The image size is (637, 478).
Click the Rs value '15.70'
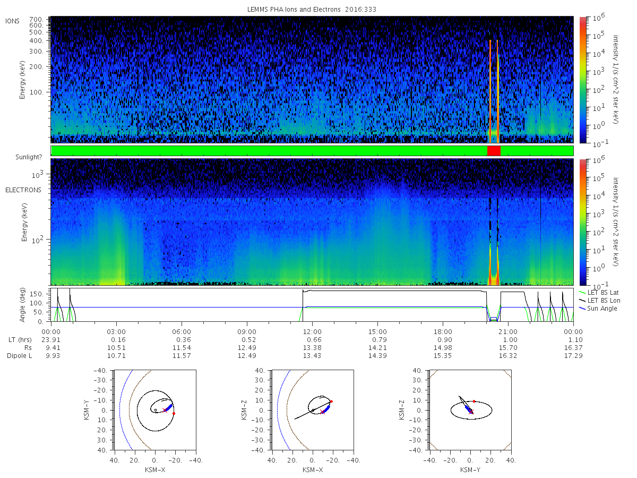point(508,347)
